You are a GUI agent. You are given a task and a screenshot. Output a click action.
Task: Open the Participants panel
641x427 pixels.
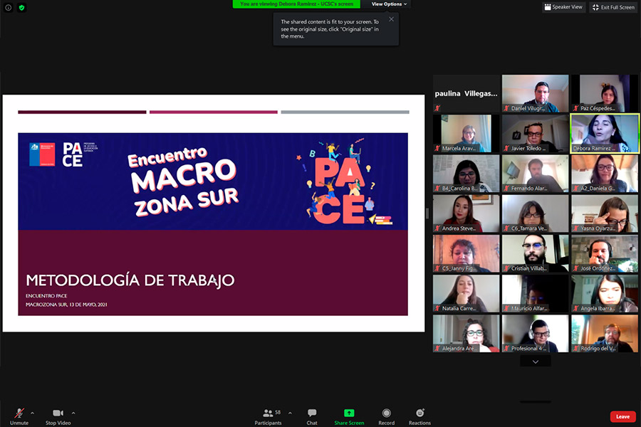pyautogui.click(x=269, y=417)
